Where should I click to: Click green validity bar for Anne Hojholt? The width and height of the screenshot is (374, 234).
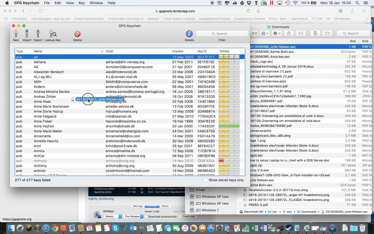click(229, 126)
